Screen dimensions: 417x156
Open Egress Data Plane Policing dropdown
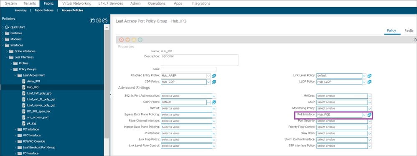214,115
